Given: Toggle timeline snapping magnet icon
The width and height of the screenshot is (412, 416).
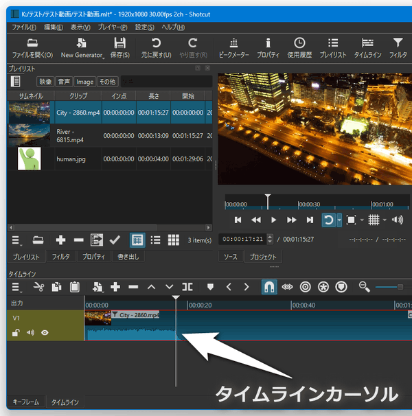Looking at the screenshot, I should click(x=269, y=287).
